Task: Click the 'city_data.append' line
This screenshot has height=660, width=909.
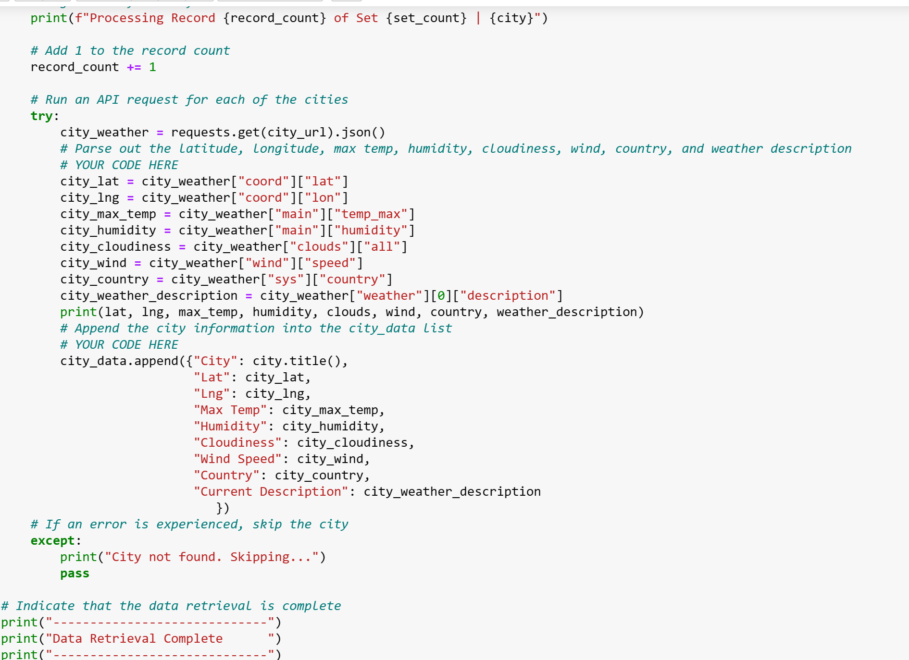Action: 204,361
